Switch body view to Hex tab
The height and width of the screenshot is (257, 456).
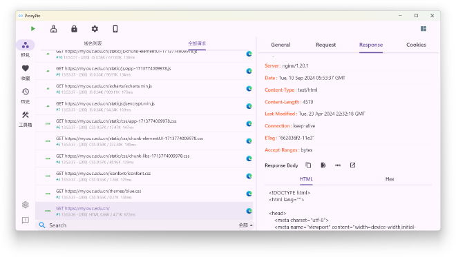[x=390, y=179]
